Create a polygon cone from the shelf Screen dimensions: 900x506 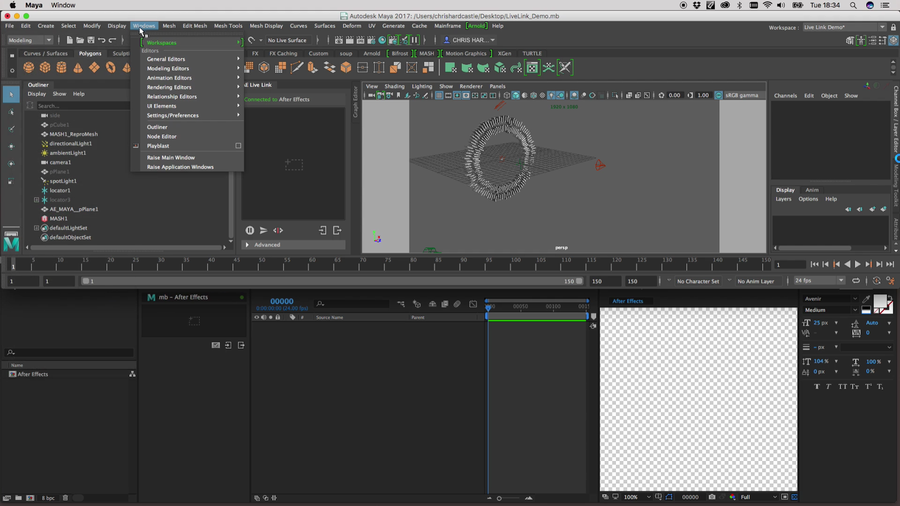coord(78,67)
